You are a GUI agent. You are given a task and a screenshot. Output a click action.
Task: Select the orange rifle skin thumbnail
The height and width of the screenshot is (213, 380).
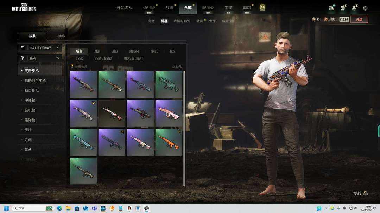click(169, 142)
